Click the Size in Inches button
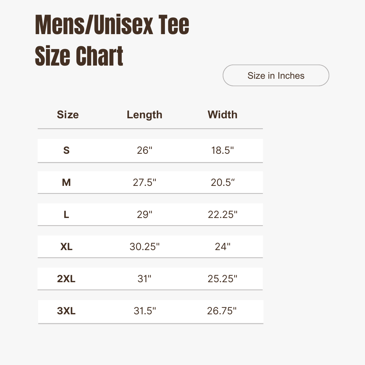The height and width of the screenshot is (365, 365). point(276,75)
